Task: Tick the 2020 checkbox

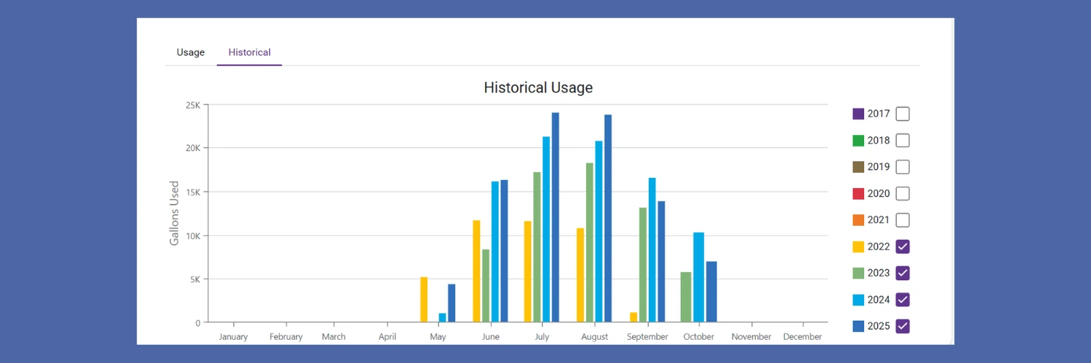Action: (903, 194)
